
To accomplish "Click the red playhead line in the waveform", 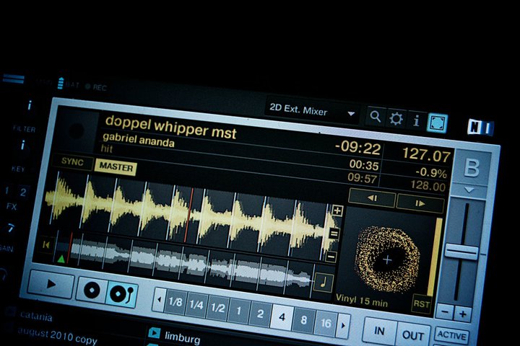I will coord(188,216).
